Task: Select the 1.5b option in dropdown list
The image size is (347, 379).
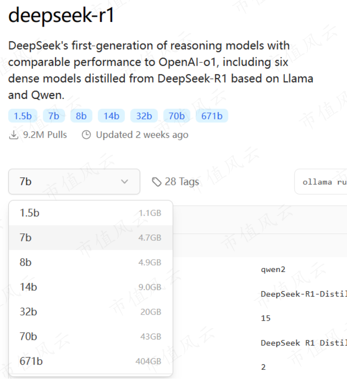Action: coord(91,213)
